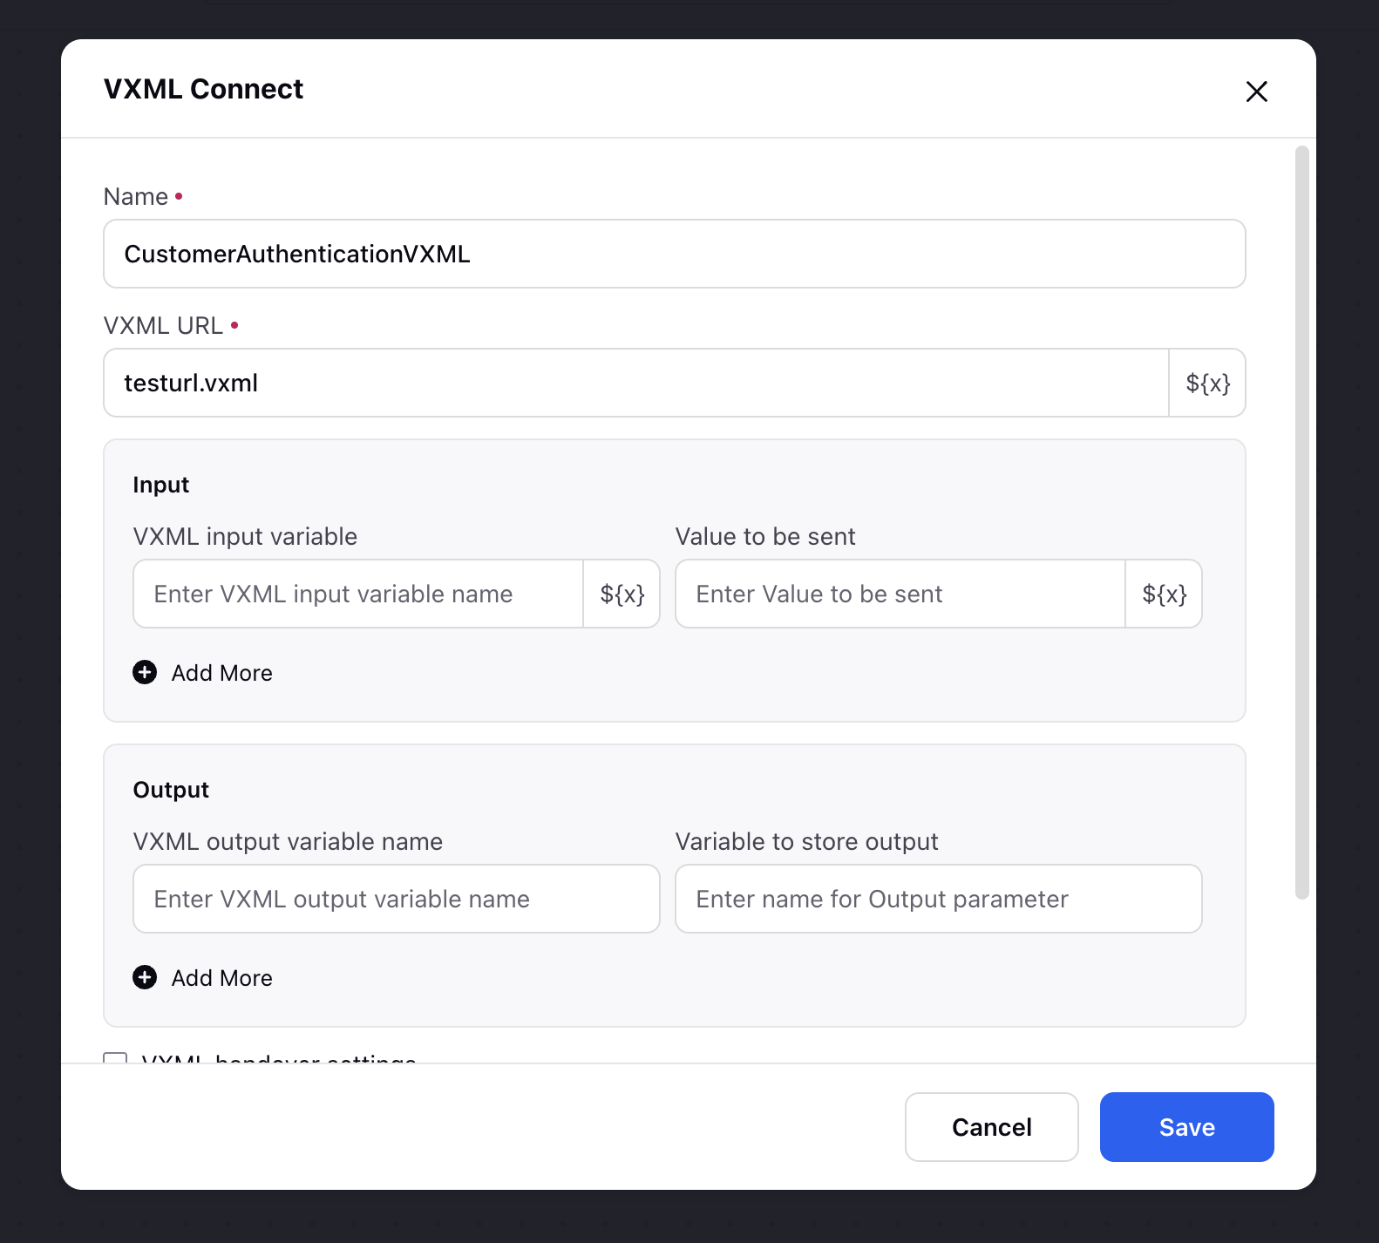
Task: Focus the Name field with CustomerAuthenticationVXML
Action: tap(674, 254)
